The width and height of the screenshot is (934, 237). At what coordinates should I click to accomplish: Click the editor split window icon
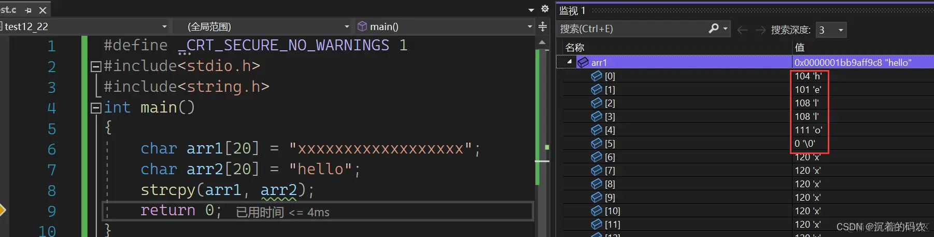pyautogui.click(x=543, y=26)
